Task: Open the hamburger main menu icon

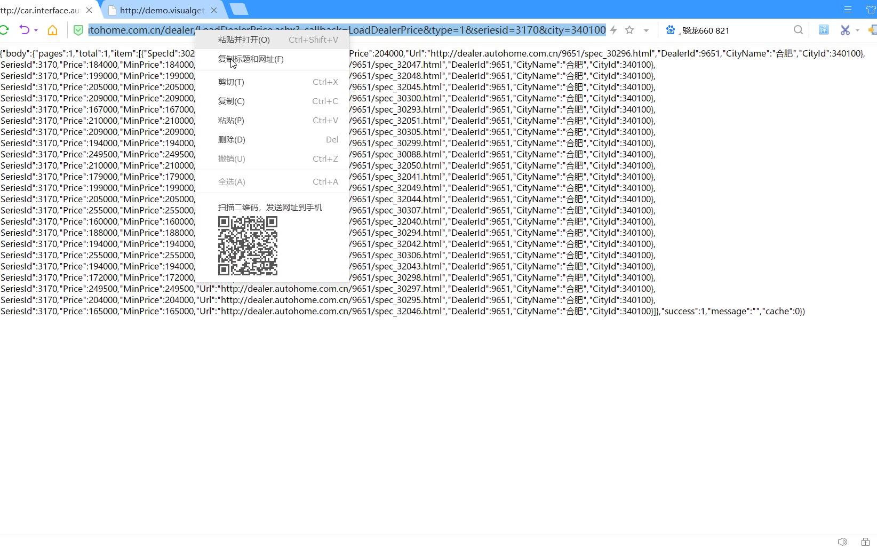Action: 848,10
